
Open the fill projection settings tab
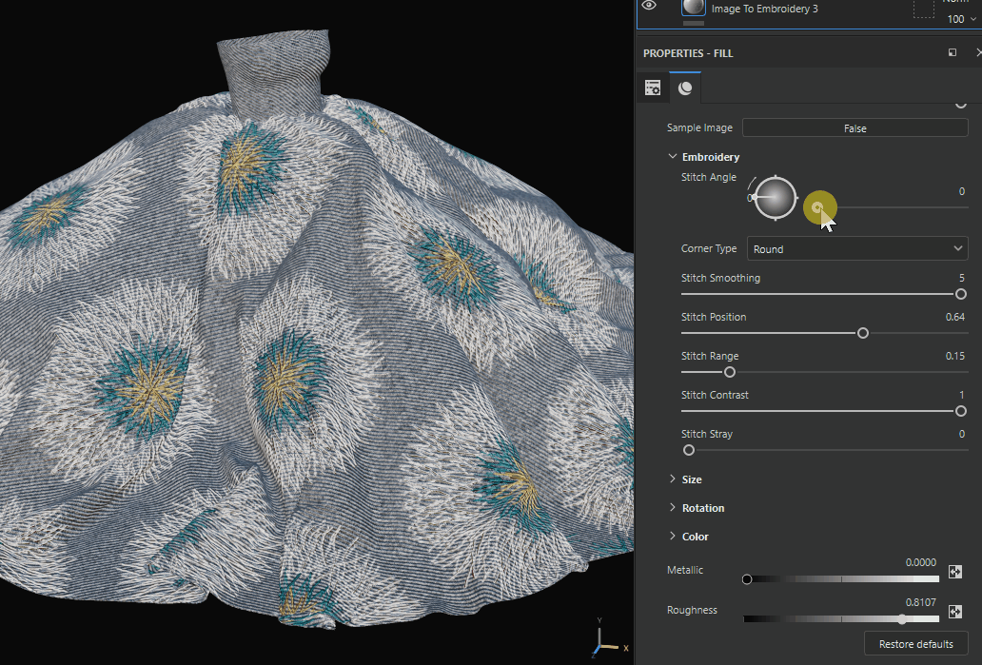(x=653, y=88)
